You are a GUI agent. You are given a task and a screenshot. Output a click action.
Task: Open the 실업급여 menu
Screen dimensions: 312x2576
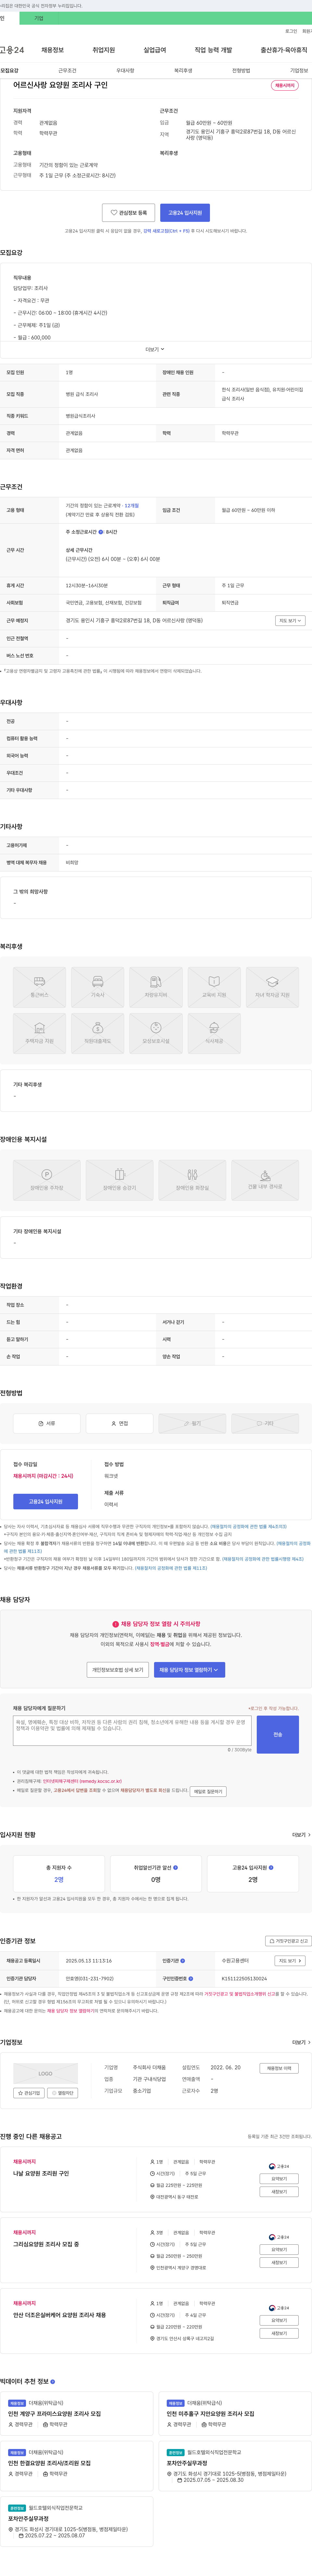(x=155, y=50)
